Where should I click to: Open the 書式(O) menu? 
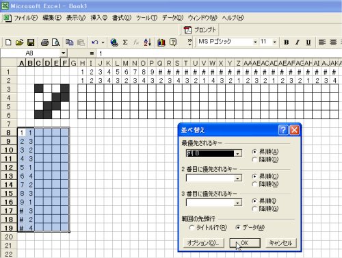[x=122, y=18]
